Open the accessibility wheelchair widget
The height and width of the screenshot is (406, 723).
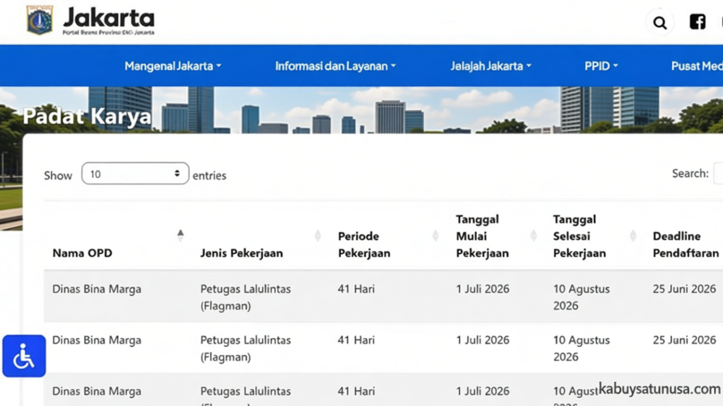click(24, 356)
